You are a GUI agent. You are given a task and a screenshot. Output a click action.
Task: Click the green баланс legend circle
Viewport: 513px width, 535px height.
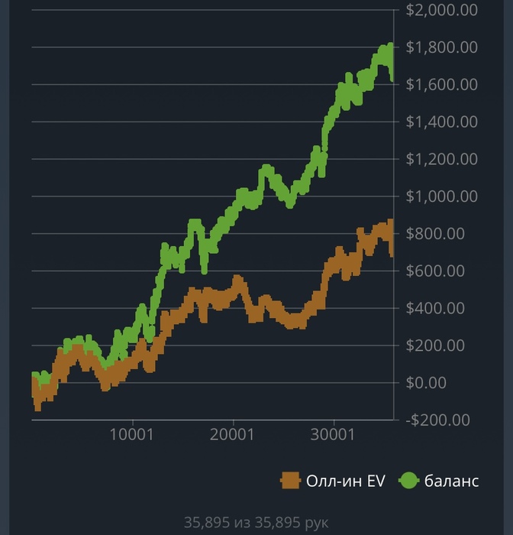point(408,481)
